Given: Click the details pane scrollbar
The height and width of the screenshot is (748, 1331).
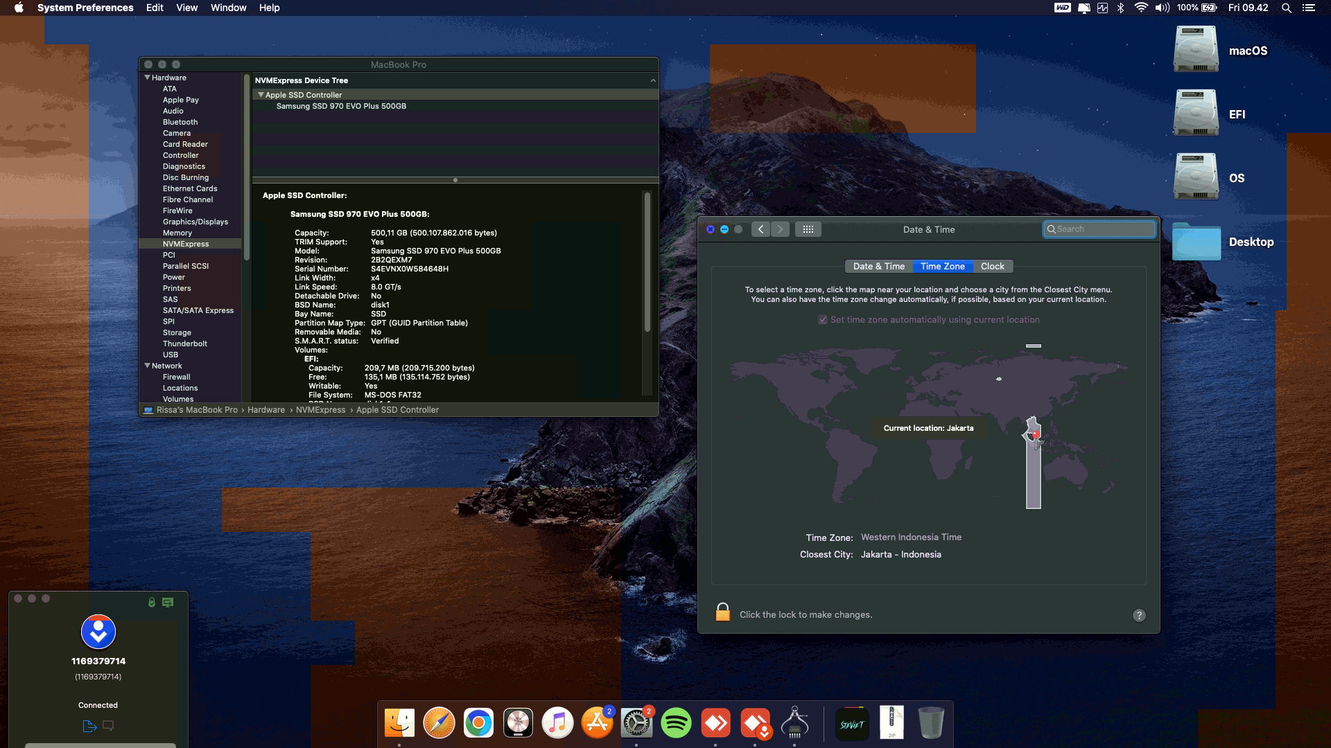Looking at the screenshot, I should click(647, 263).
